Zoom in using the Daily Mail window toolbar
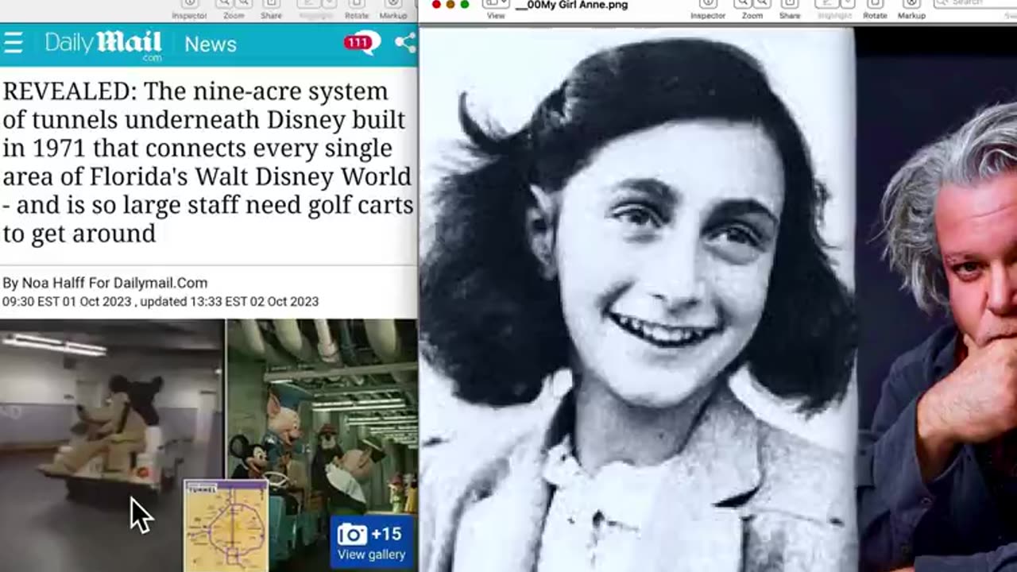 point(243,4)
